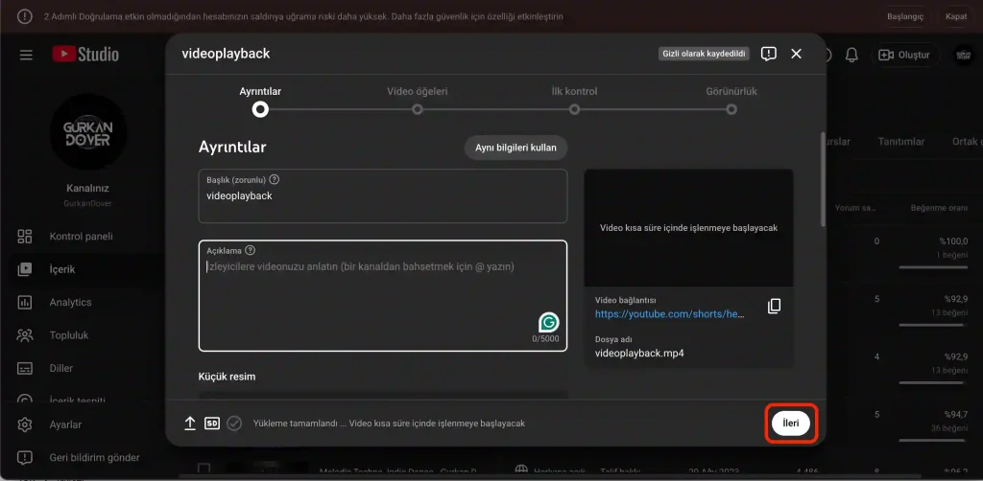Focus the Başlık title input field
Screen dimensions: 983x481
[x=383, y=195]
